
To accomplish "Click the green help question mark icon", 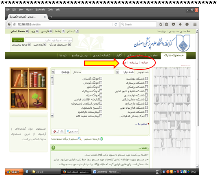I will point(53,147).
